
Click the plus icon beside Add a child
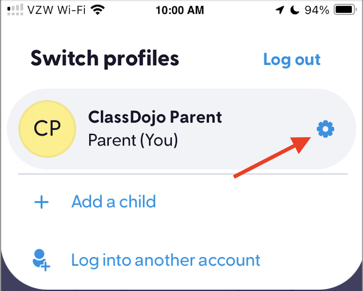pos(42,202)
